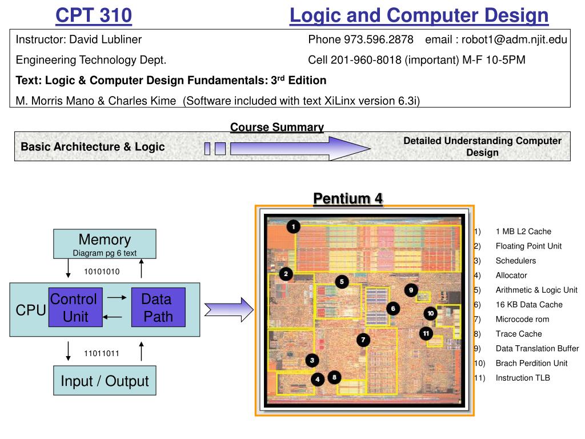Image resolution: width=585 pixels, height=439 pixels.
Task: Select the text "Engineering Technology Dept."
Action: pos(91,60)
